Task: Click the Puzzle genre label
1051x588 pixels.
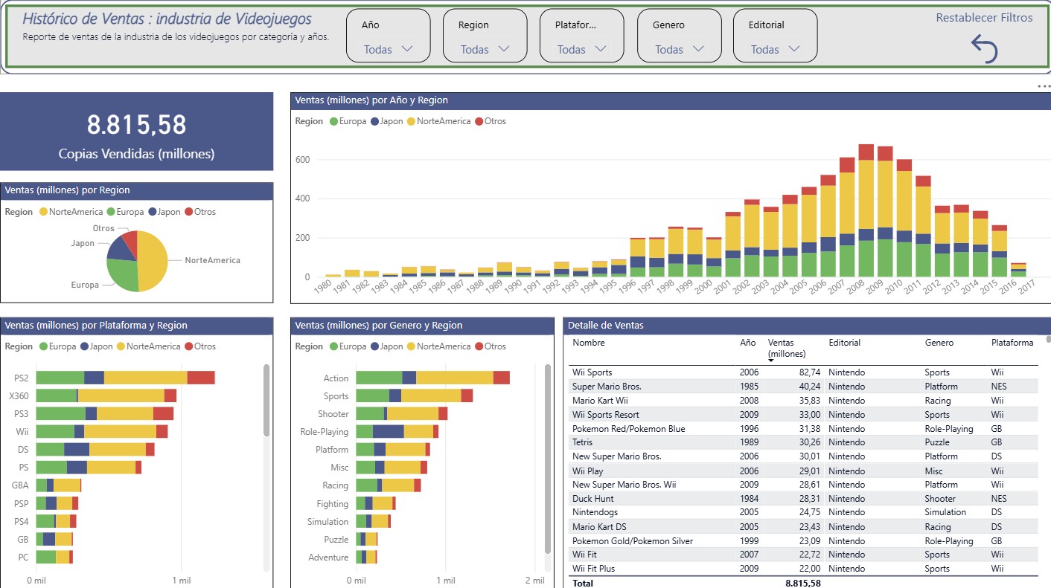Action: [x=336, y=540]
